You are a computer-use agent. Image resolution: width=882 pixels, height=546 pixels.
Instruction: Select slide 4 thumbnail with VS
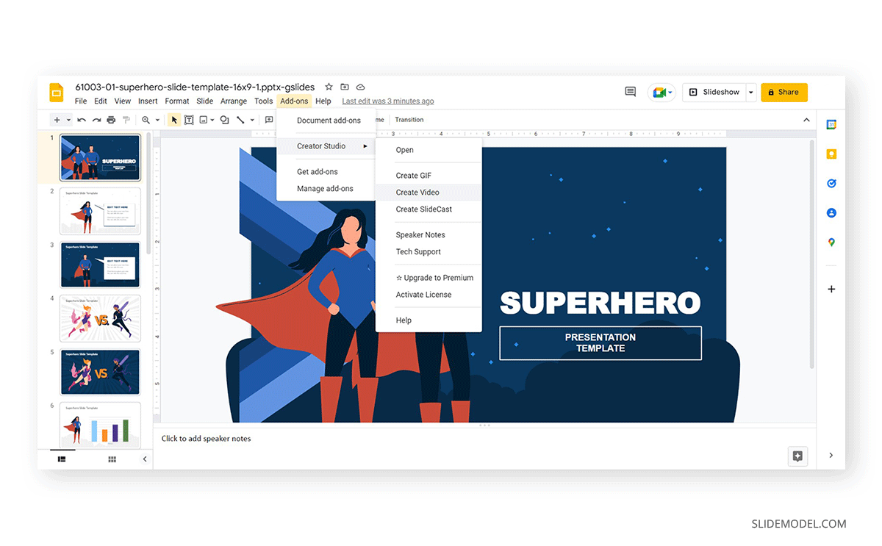coord(100,318)
